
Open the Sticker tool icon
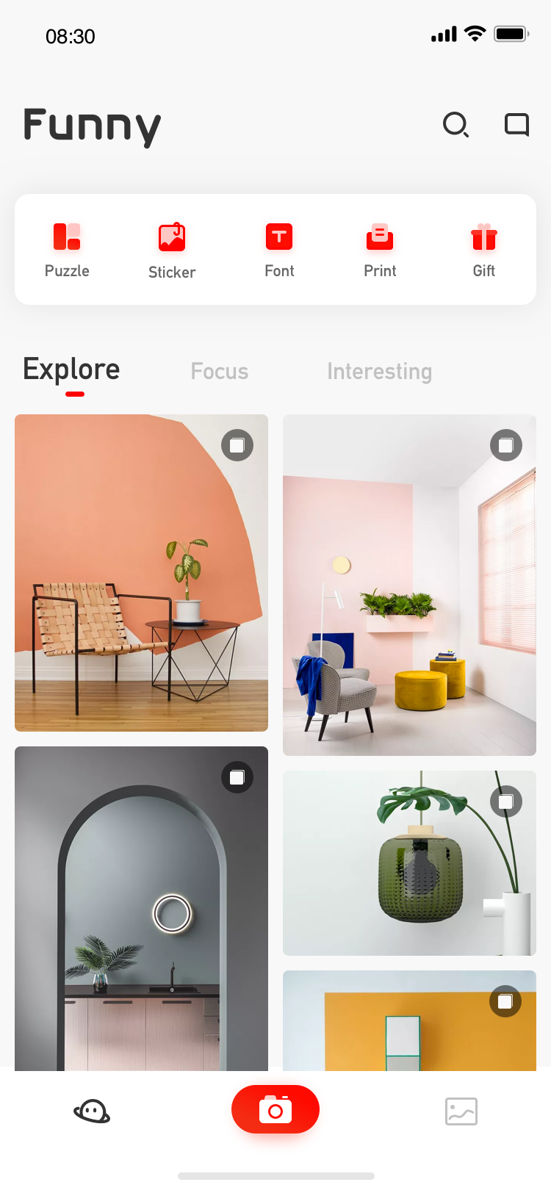tap(172, 237)
